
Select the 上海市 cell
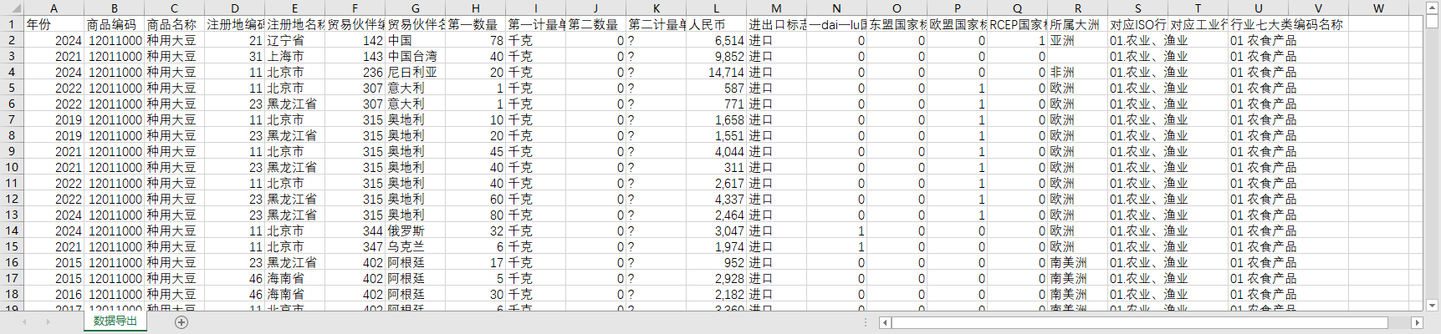point(295,56)
